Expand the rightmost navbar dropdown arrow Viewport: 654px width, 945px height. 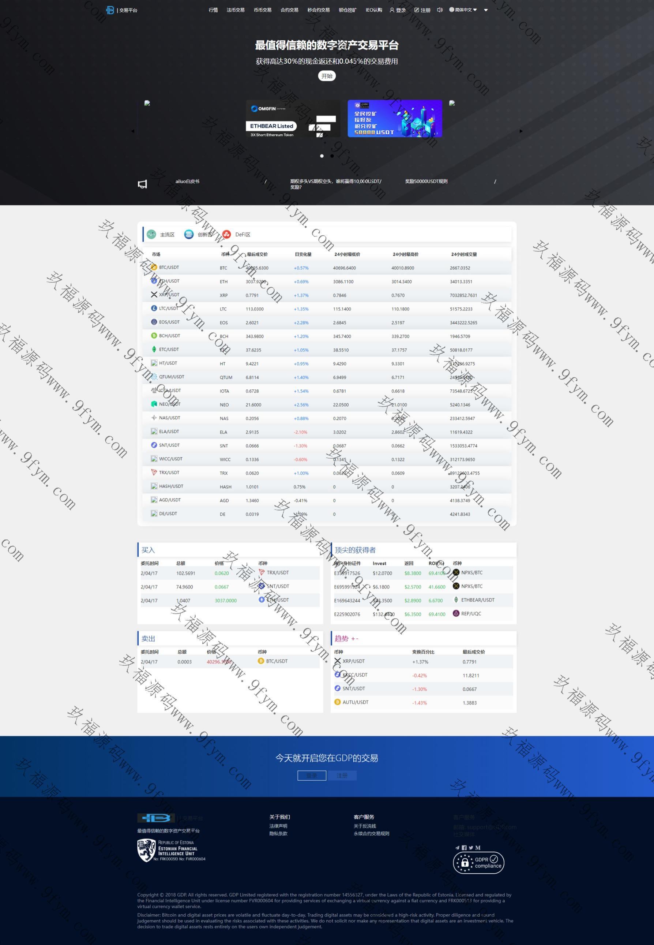point(486,10)
